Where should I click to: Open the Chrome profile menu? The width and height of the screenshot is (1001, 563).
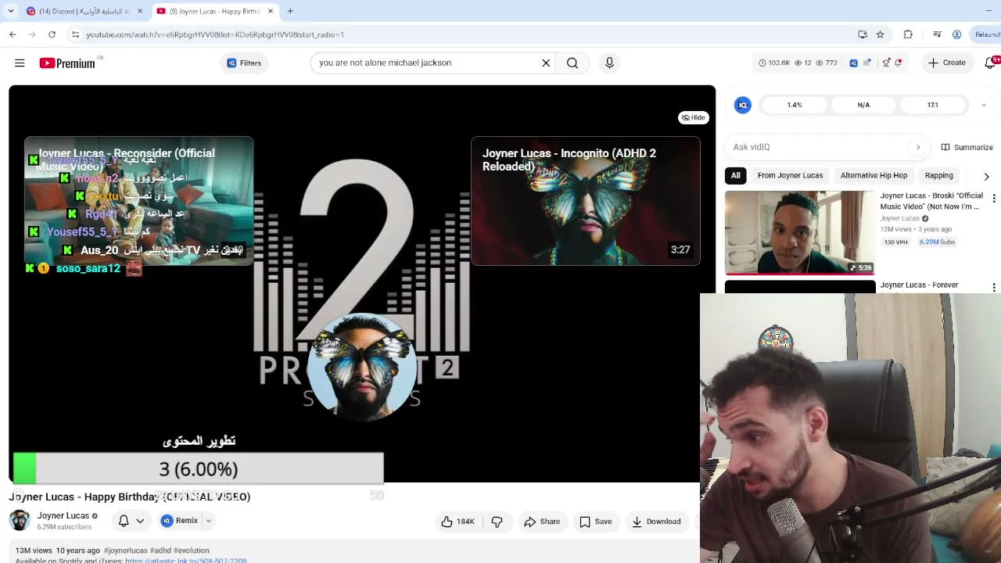click(956, 34)
